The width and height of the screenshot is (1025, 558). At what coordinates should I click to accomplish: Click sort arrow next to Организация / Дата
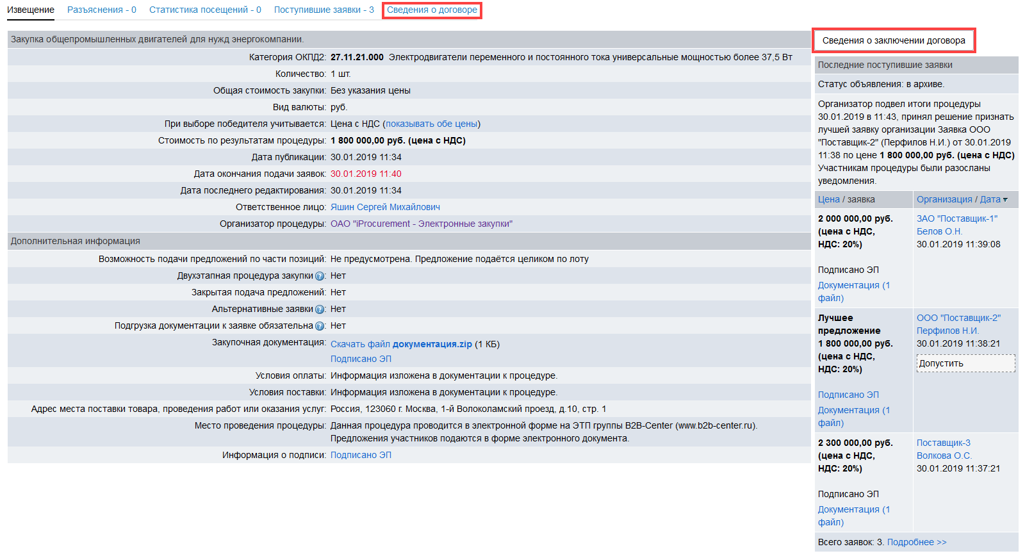(x=1005, y=200)
